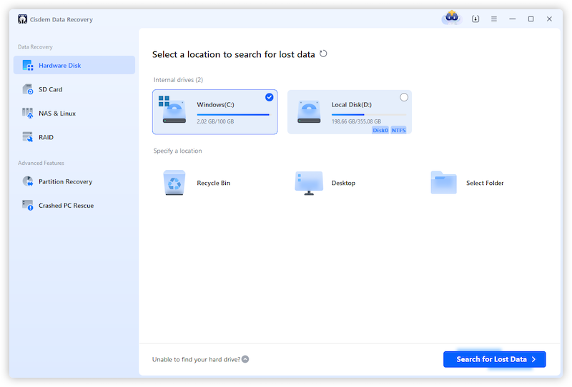Open the Hardware Disk section
Viewport: 572px width, 387px height.
point(74,65)
